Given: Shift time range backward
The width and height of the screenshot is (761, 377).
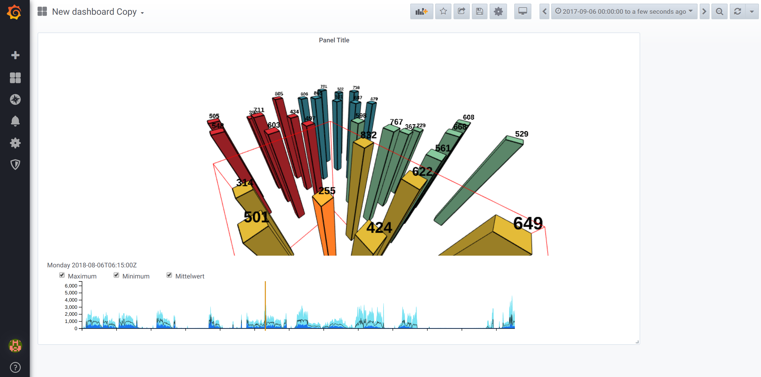Looking at the screenshot, I should [544, 12].
